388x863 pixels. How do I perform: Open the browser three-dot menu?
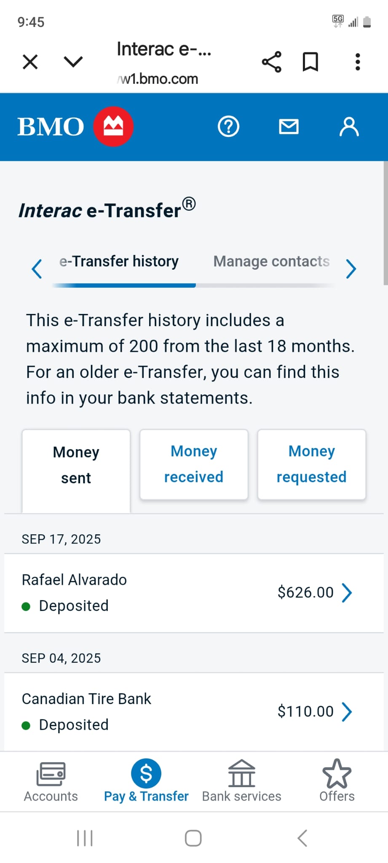click(x=358, y=62)
